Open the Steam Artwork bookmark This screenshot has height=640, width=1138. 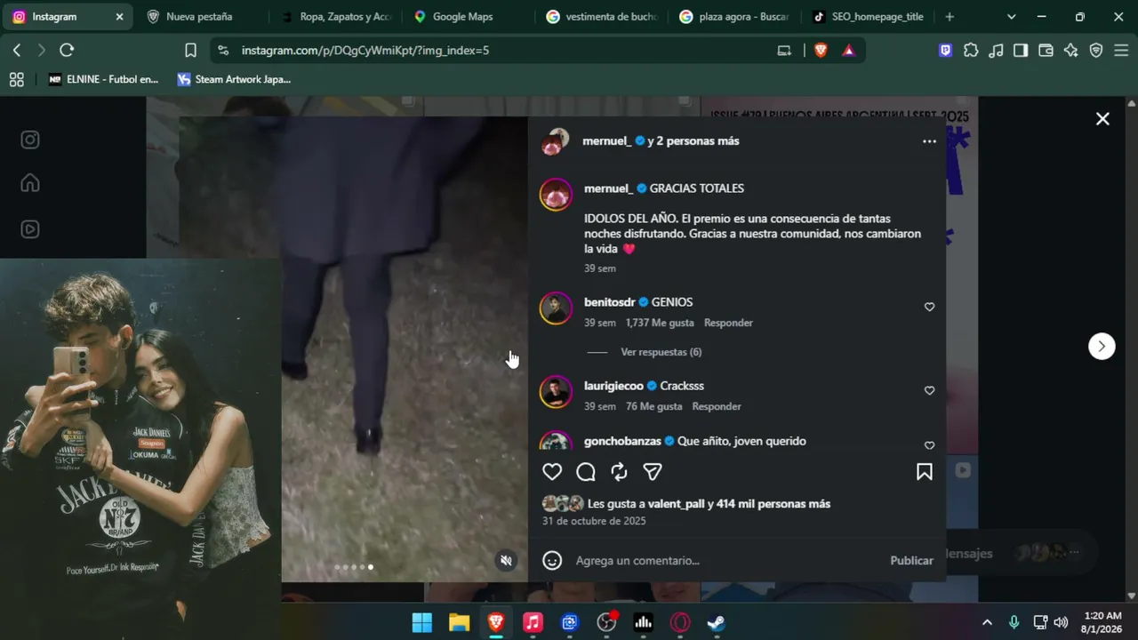[234, 79]
